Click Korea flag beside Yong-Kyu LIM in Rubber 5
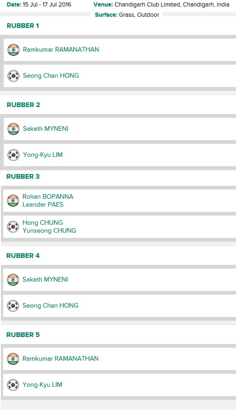The image size is (236, 411). tap(13, 385)
